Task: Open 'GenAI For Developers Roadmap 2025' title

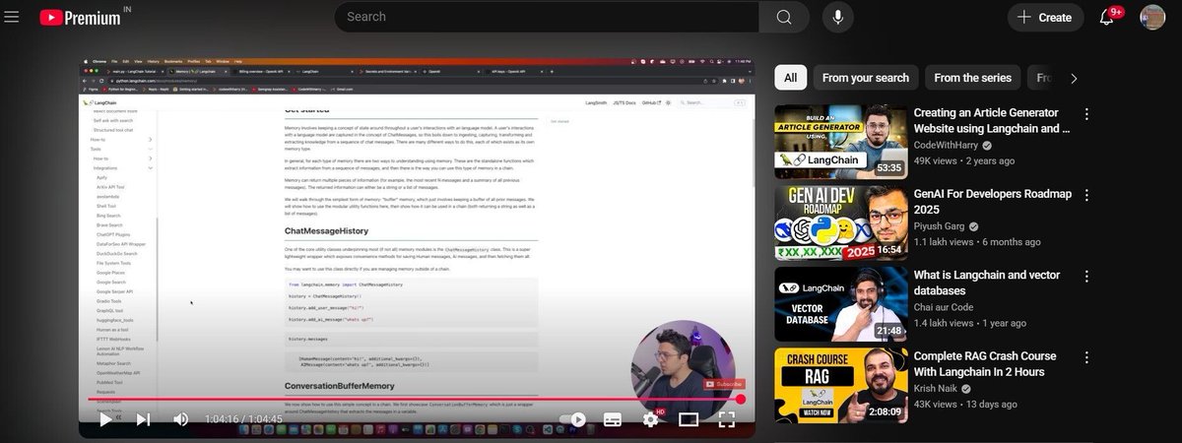Action: (991, 202)
